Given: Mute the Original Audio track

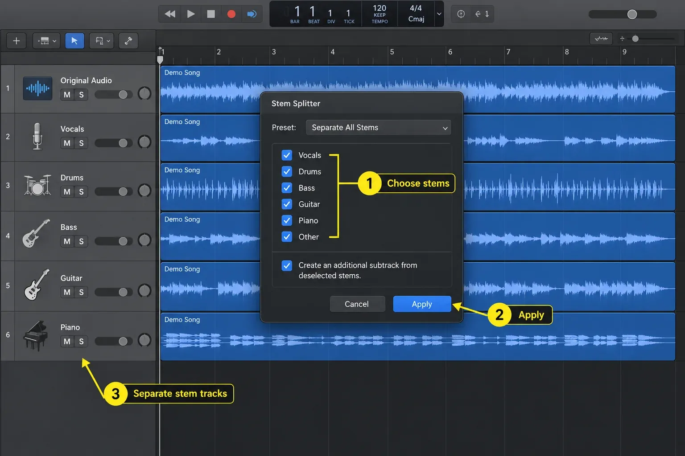Looking at the screenshot, I should tap(67, 94).
